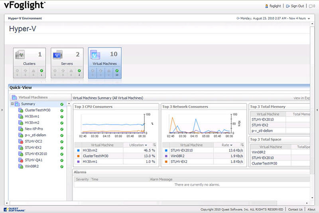
Task: Click the Time column header in Alarms
Action: [x=95, y=179]
